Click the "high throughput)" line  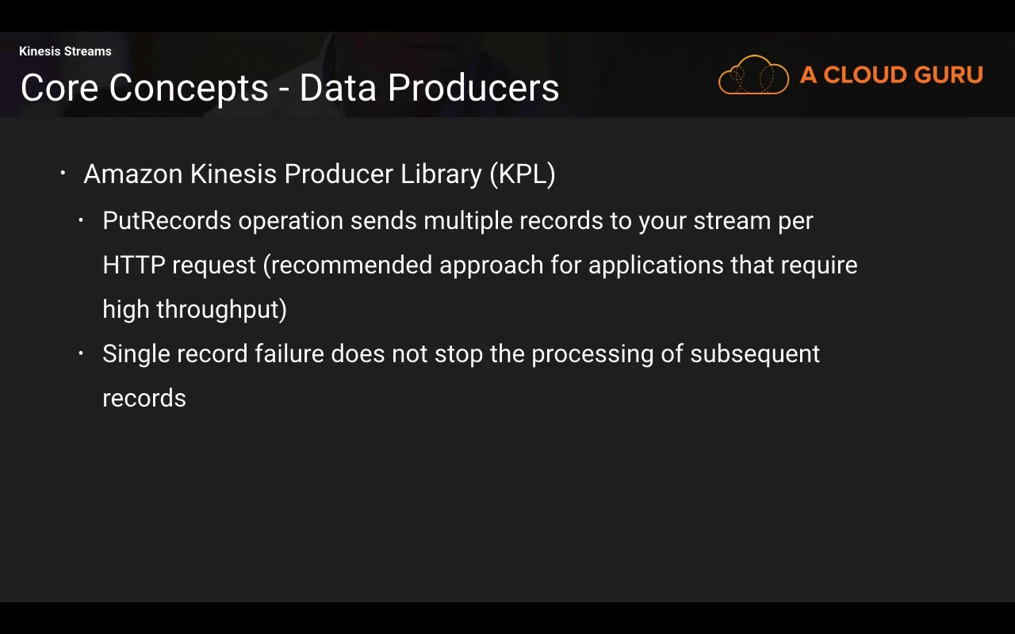[194, 310]
